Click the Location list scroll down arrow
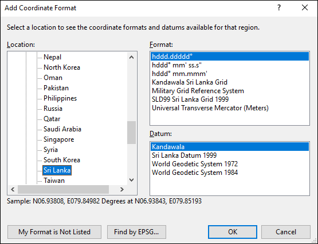The image size is (318, 244). pyautogui.click(x=131, y=180)
